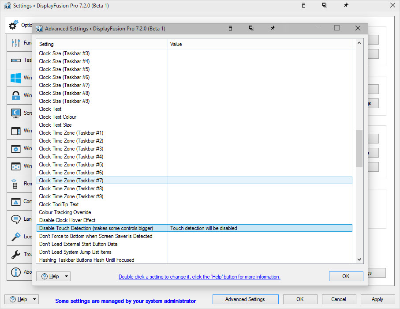Click the pin icon in Advanced Settings title bar

click(x=273, y=28)
